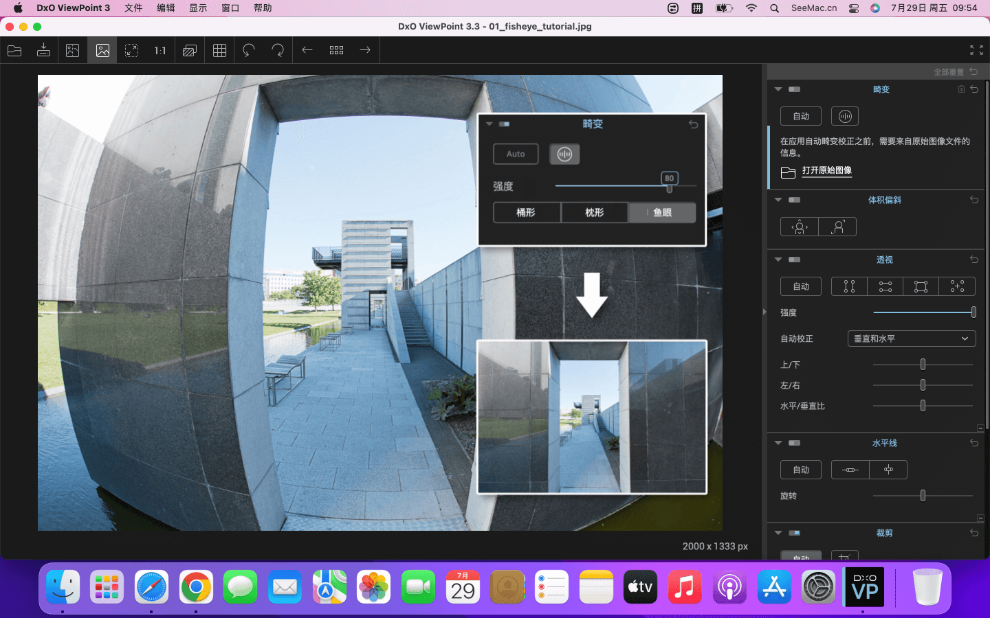
Task: Open the 显示 menu
Action: (198, 8)
